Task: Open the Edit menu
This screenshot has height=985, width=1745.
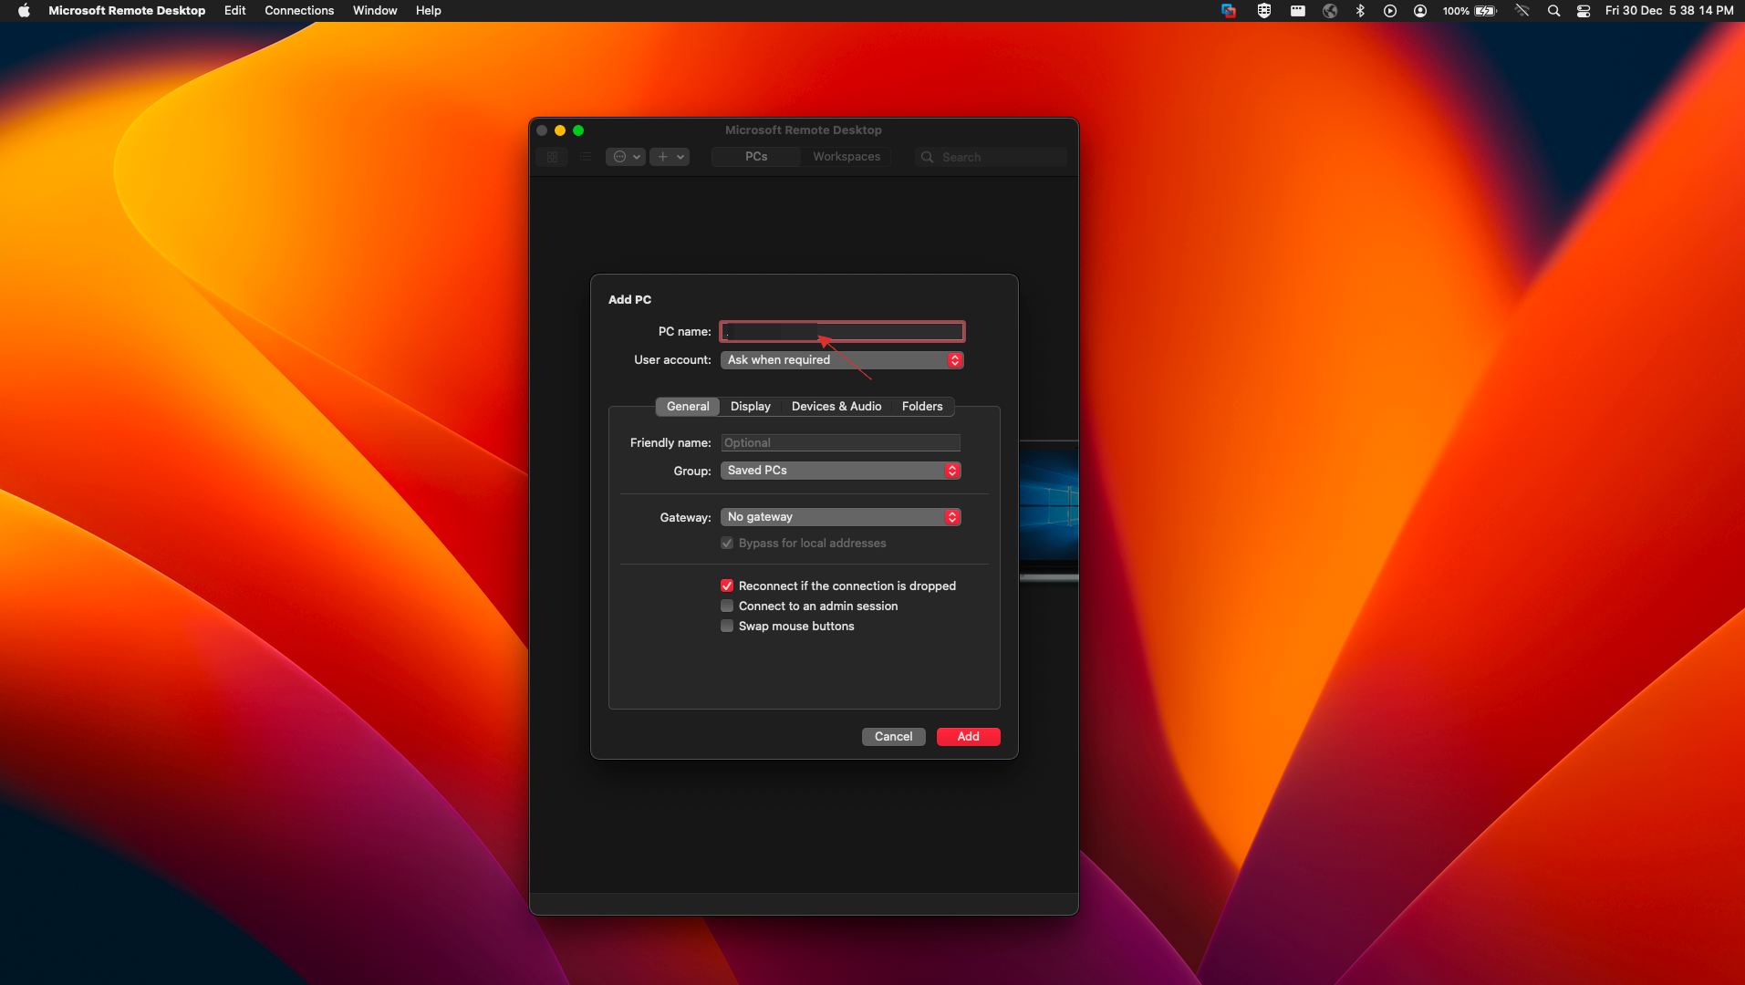Action: pyautogui.click(x=235, y=11)
